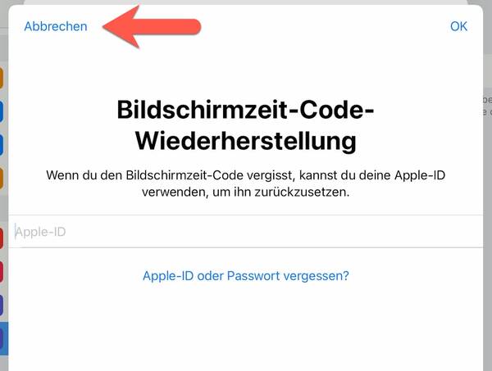The image size is (492, 371).
Task: Select the purple icon in the highlighted blue row
Action: pyautogui.click(x=2, y=339)
